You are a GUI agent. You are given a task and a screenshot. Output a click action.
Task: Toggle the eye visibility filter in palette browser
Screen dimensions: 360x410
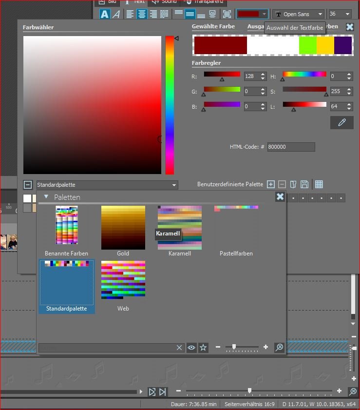tap(191, 348)
